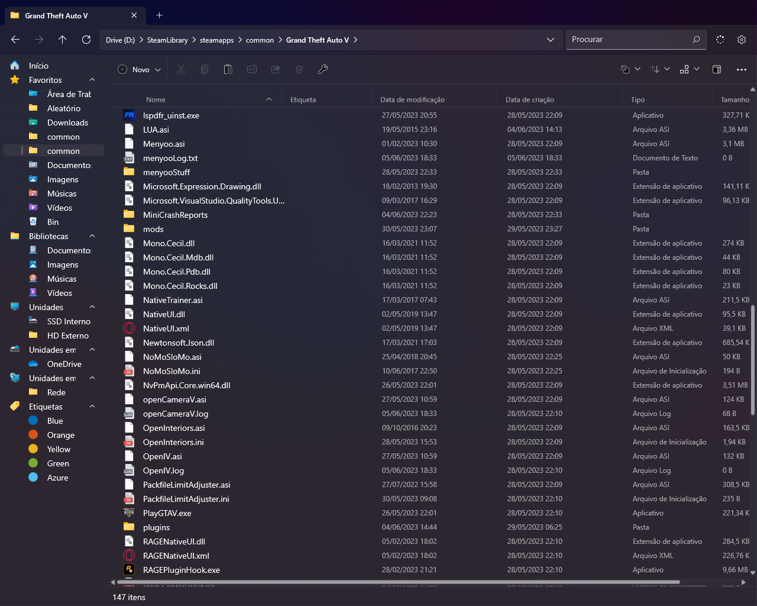Jump to Drive (D:) in breadcrumb

[120, 40]
